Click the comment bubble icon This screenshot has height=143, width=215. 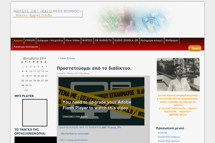(59, 133)
